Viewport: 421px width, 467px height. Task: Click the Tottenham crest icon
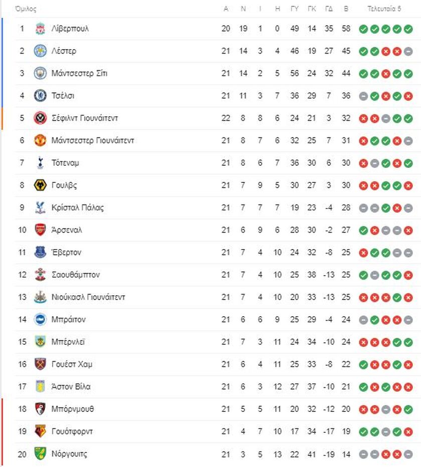tap(40, 163)
